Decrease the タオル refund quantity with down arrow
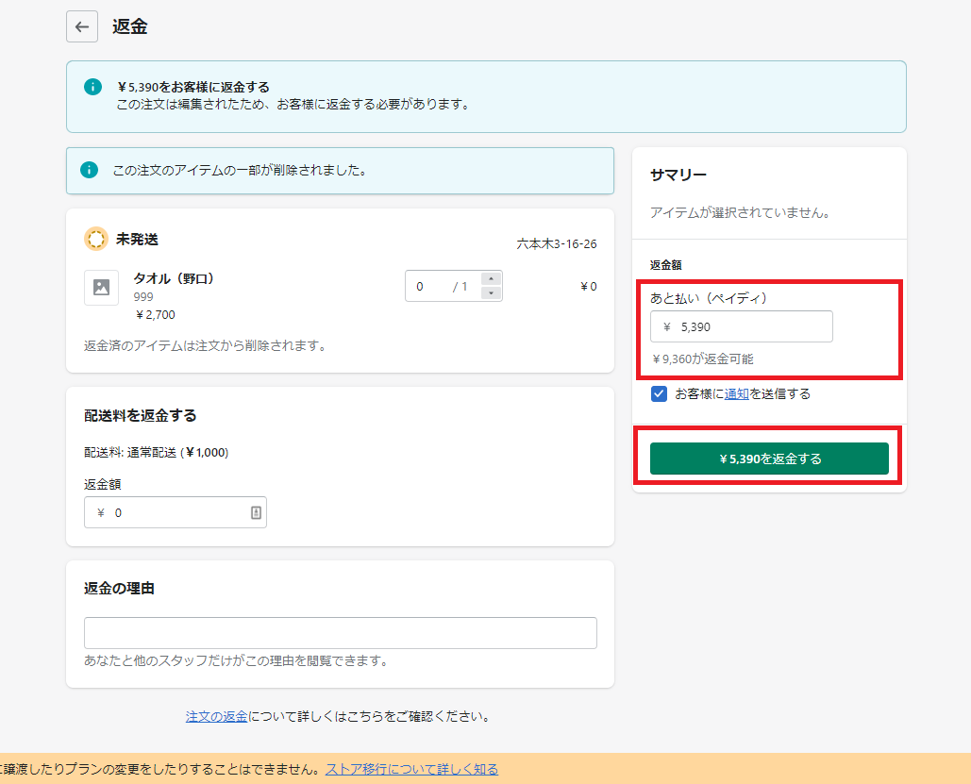 pos(491,293)
